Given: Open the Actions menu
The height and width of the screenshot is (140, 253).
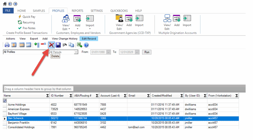Looking at the screenshot, I should pos(11,39).
